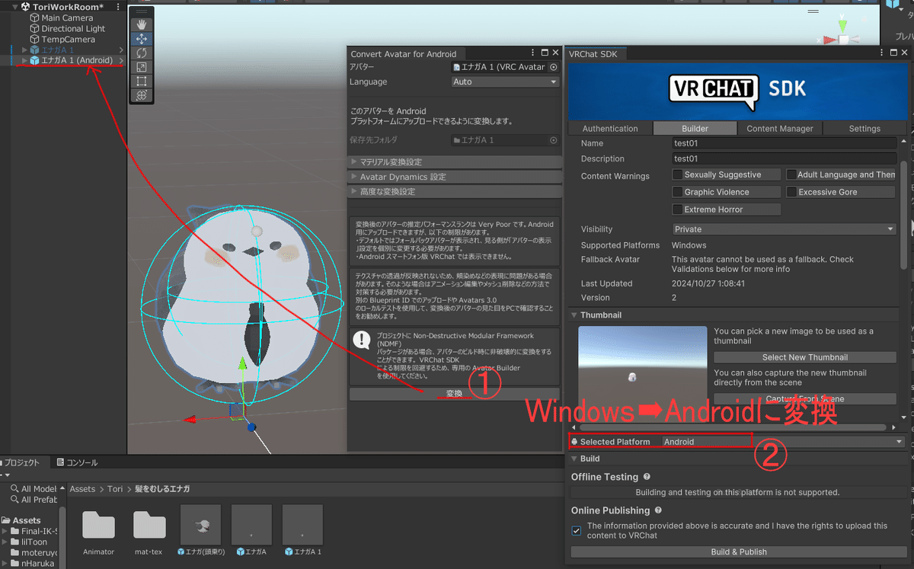Select All Models search filter
The width and height of the screenshot is (914, 569).
pyautogui.click(x=34, y=489)
